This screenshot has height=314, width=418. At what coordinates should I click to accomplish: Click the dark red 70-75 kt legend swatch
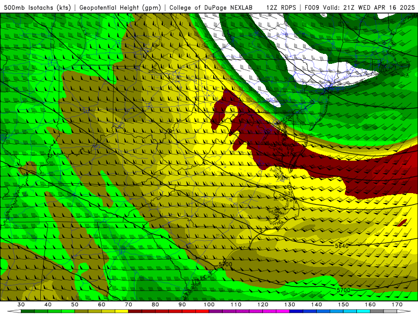(135, 311)
